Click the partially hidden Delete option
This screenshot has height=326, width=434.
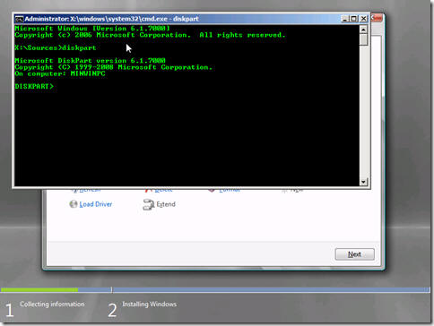click(163, 190)
